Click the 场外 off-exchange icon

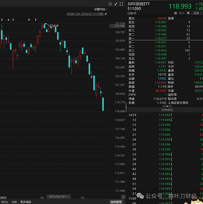point(182,13)
